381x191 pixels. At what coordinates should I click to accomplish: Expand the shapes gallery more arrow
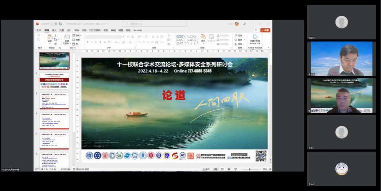point(197,43)
